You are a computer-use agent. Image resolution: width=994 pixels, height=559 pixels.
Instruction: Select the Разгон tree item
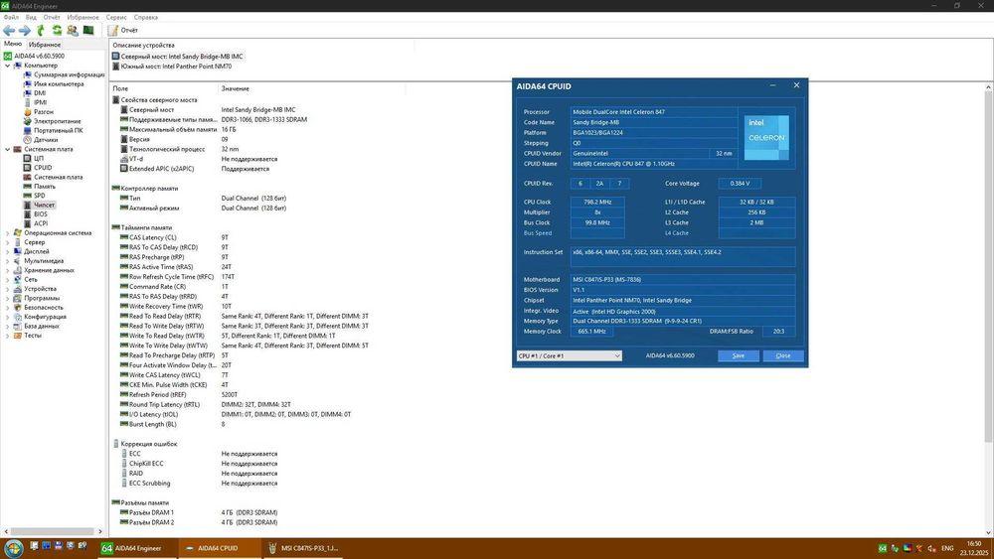(x=43, y=112)
